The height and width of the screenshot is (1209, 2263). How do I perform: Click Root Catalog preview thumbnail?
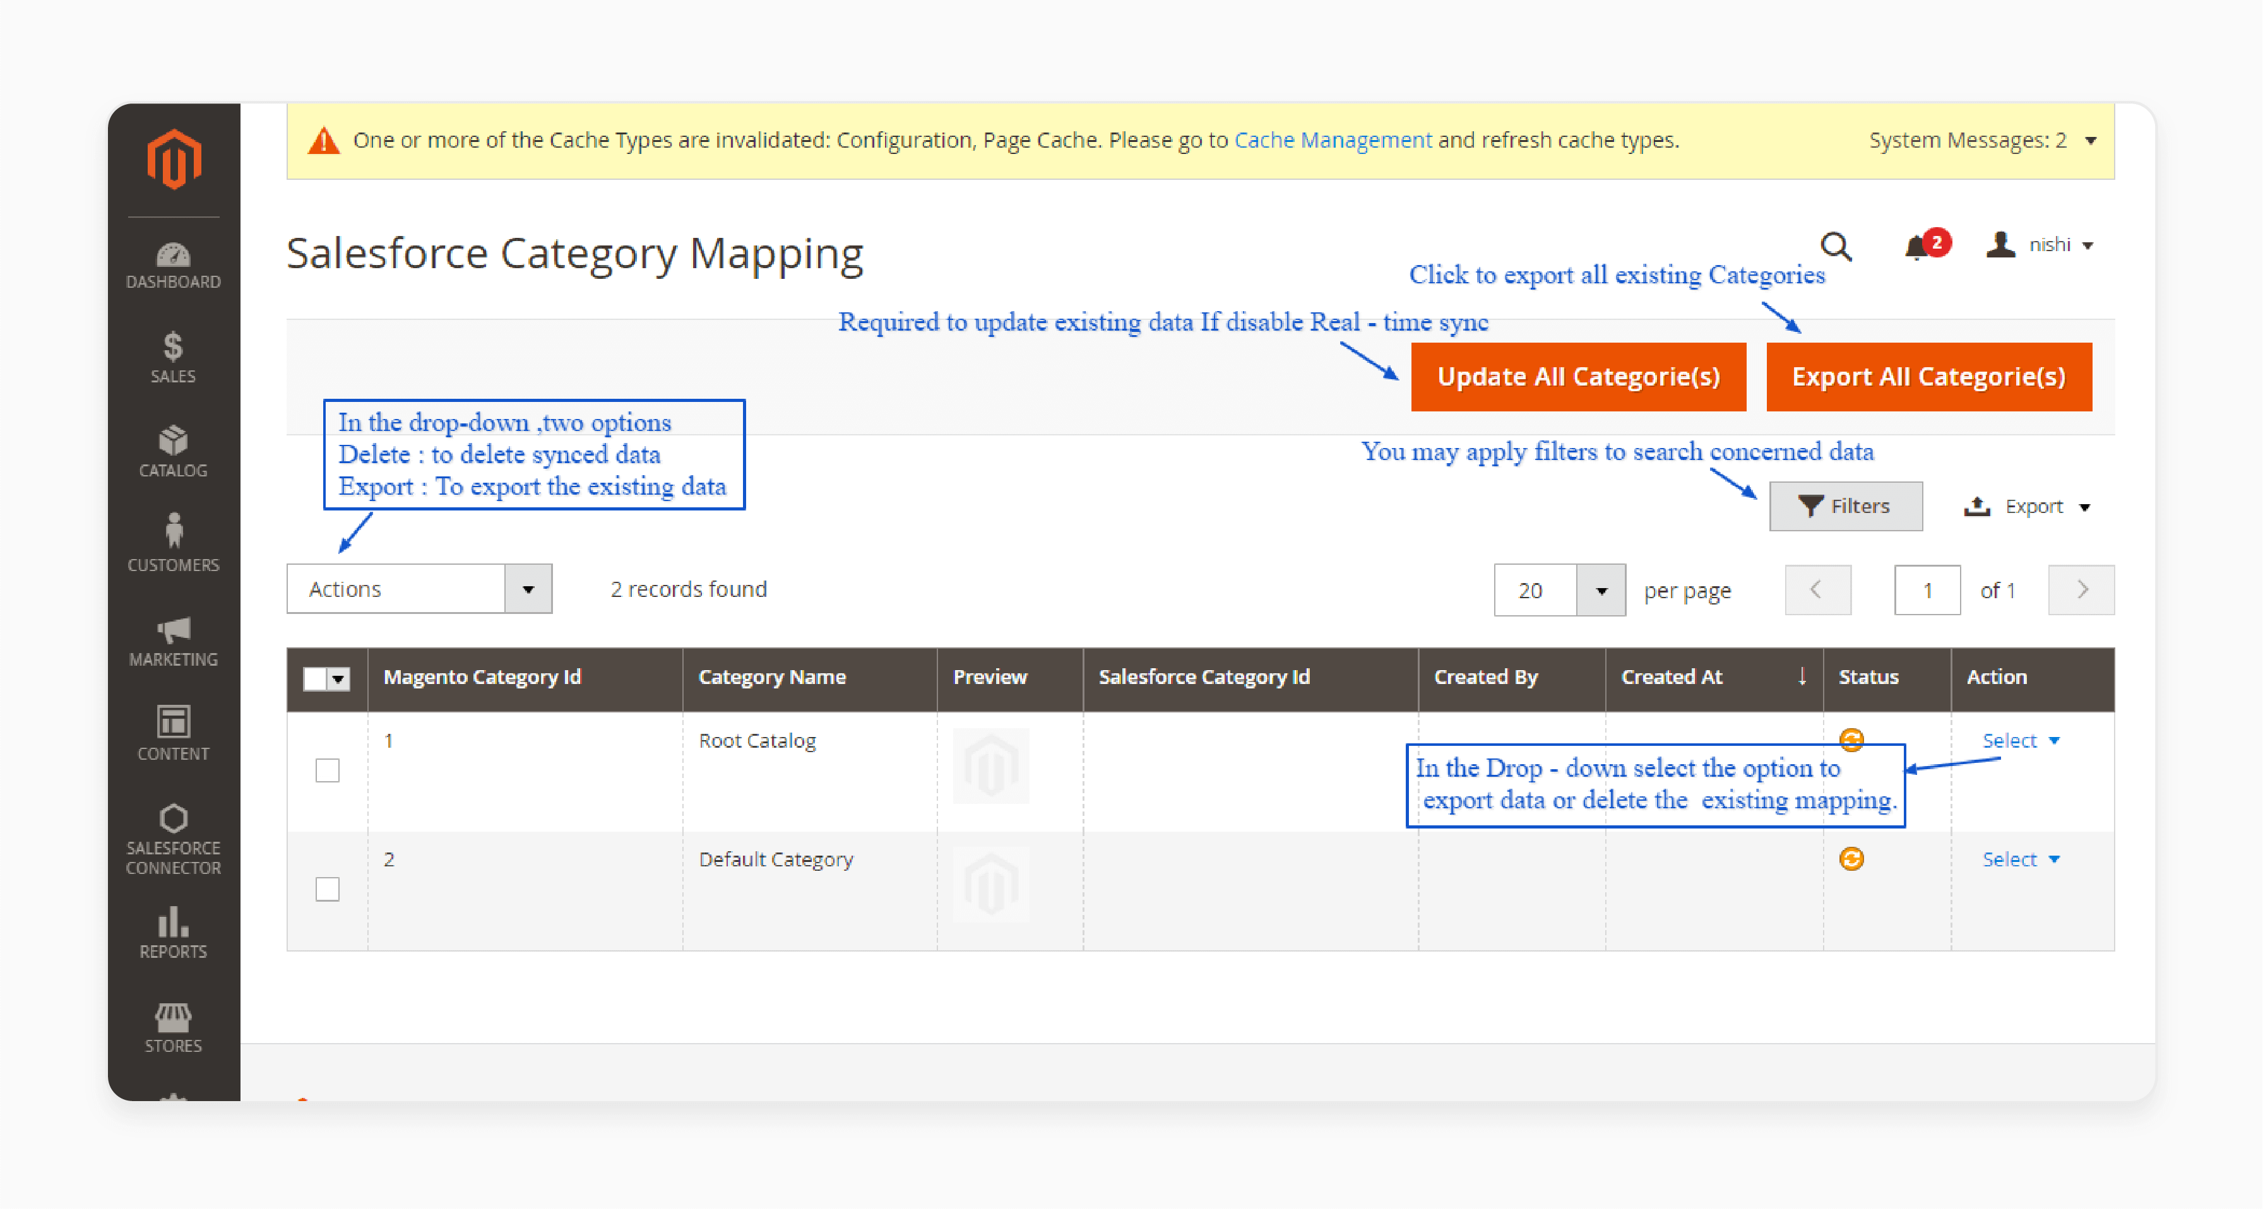point(991,767)
